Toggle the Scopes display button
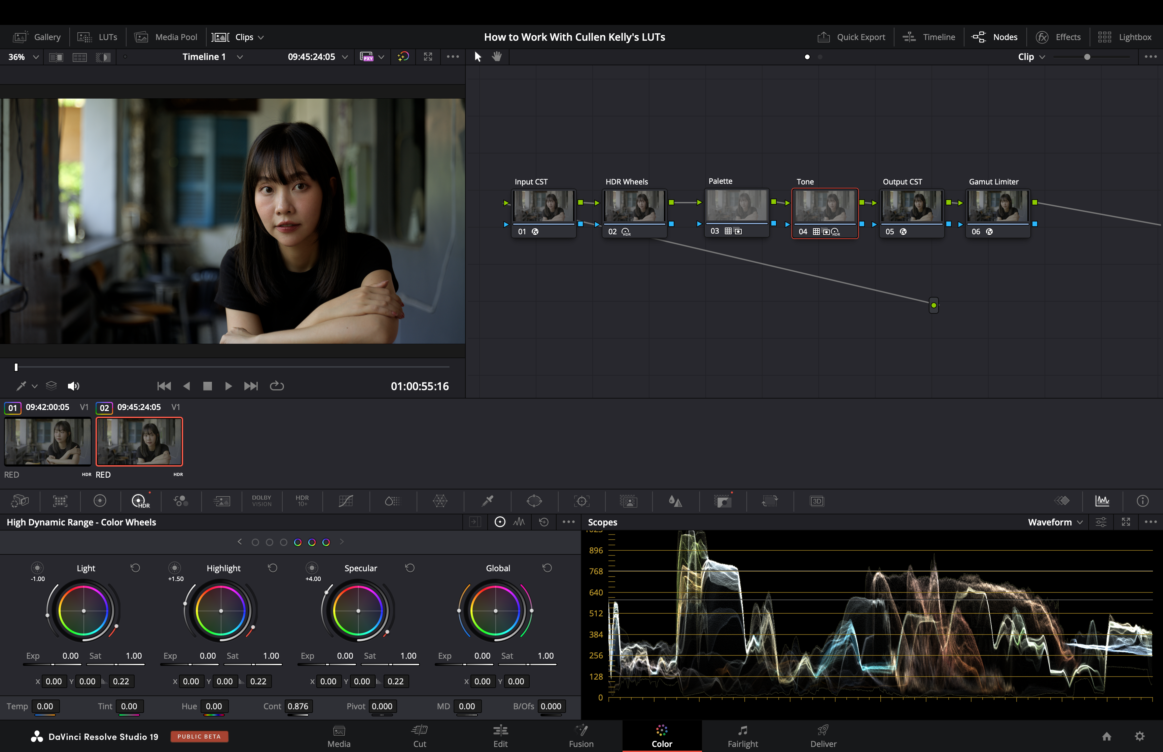This screenshot has height=752, width=1163. [x=1102, y=501]
